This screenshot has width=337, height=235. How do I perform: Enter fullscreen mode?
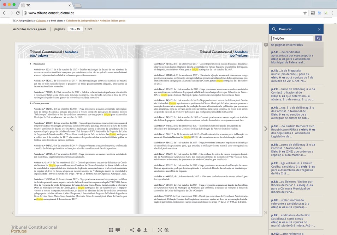pyautogui.click(x=160, y=230)
